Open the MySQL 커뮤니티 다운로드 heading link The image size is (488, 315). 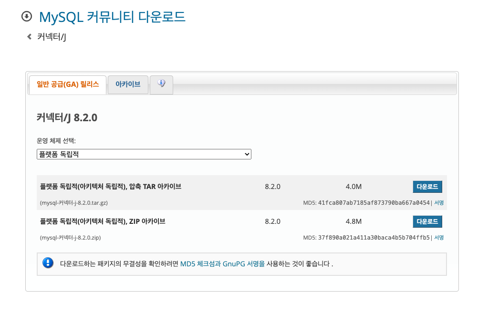(113, 17)
